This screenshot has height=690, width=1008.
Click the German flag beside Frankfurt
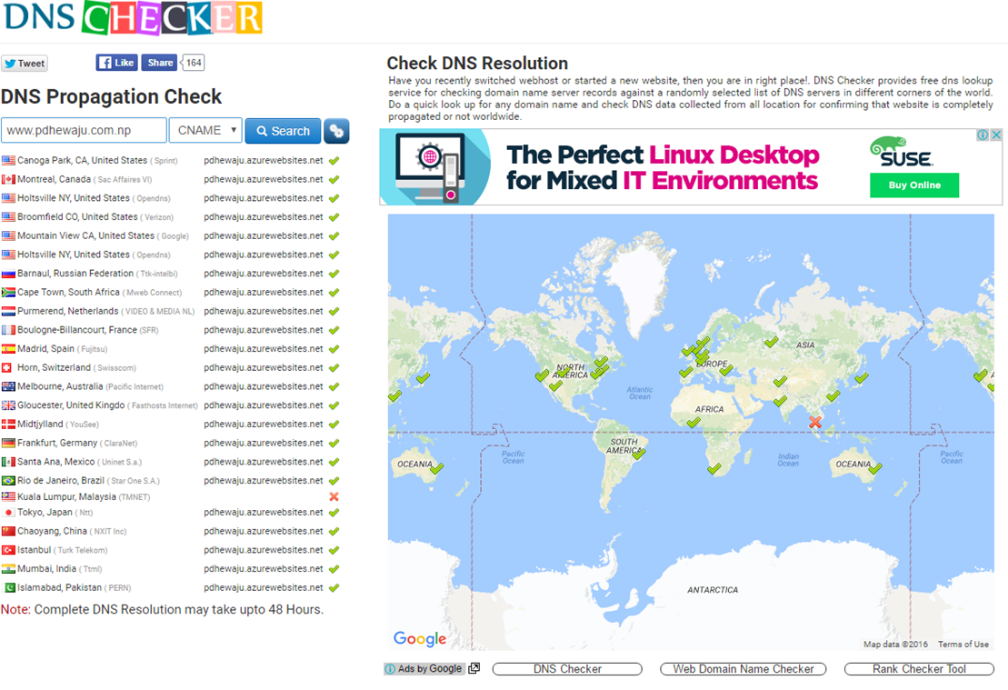(8, 443)
